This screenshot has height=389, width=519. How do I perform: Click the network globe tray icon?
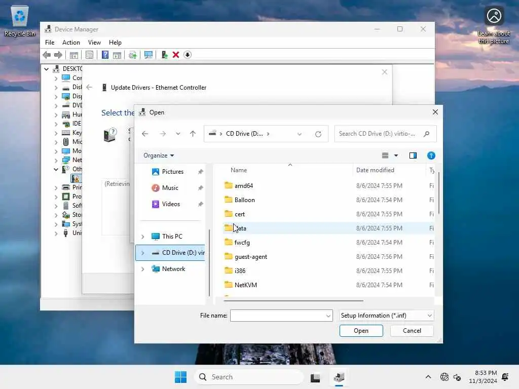pyautogui.click(x=444, y=377)
